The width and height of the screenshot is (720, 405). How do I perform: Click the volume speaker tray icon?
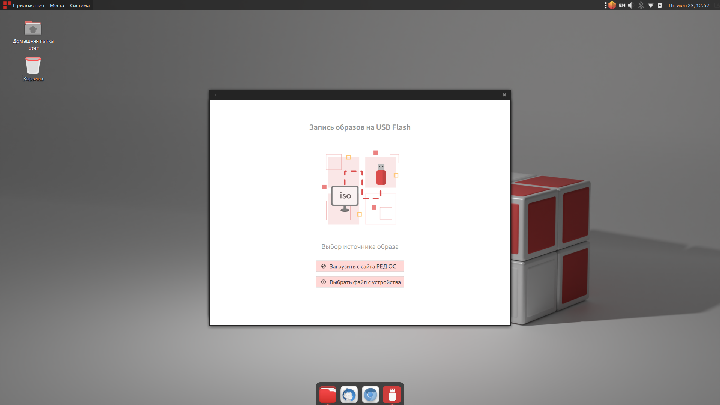pos(631,5)
